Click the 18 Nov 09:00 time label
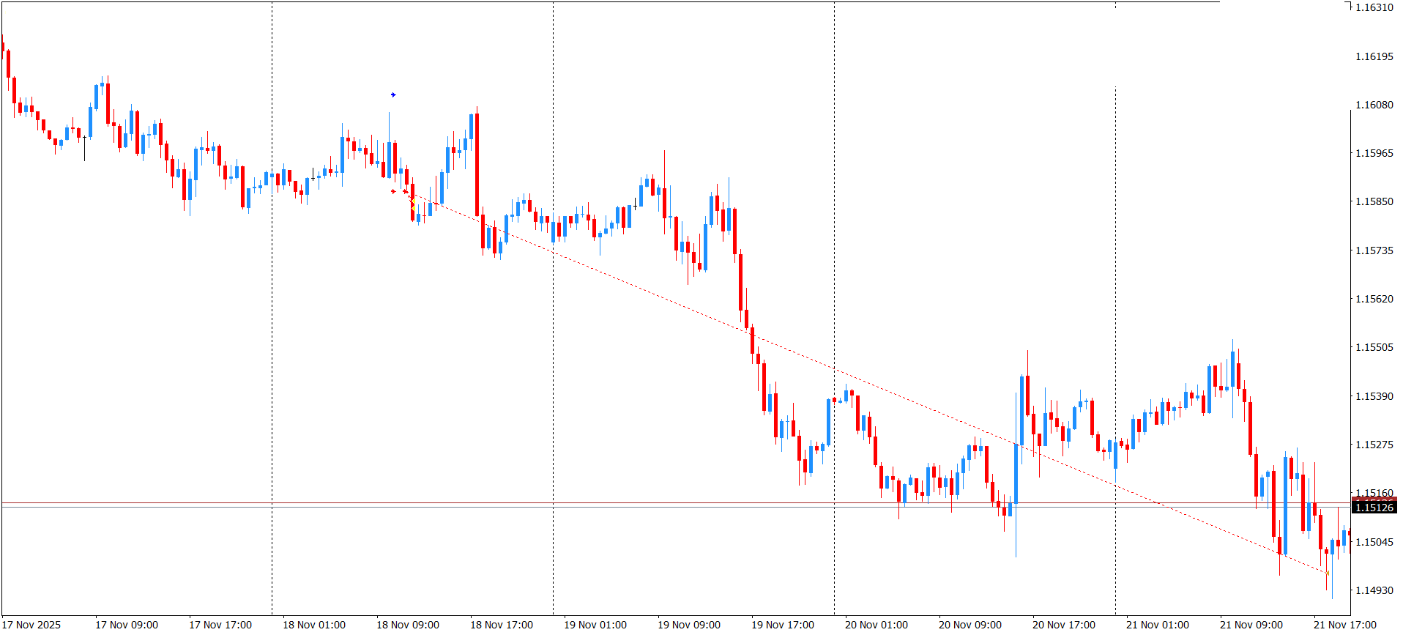This screenshot has height=635, width=1403. tap(408, 625)
